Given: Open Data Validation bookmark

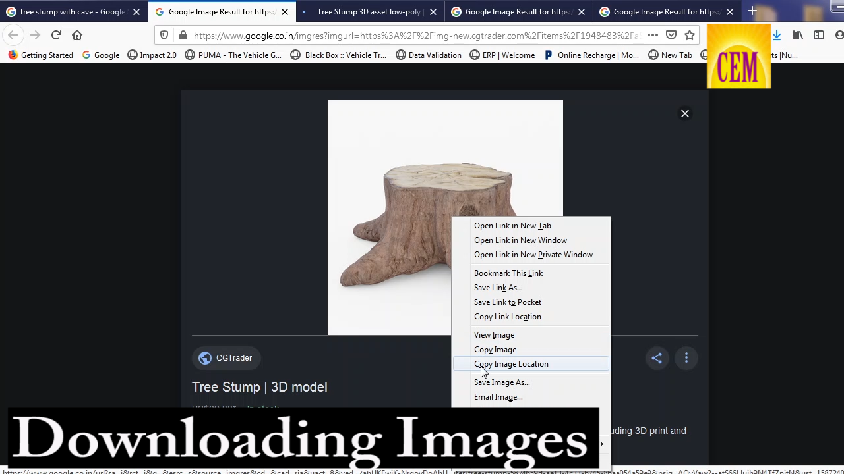Looking at the screenshot, I should [x=429, y=55].
